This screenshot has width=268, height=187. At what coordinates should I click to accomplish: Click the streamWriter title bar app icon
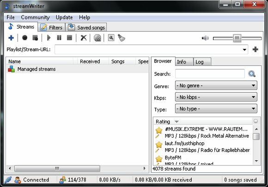(7, 6)
